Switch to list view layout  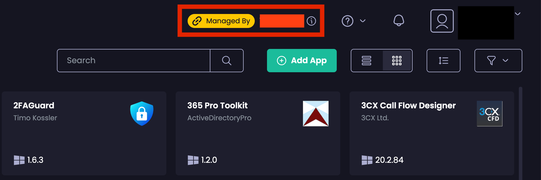coord(367,61)
